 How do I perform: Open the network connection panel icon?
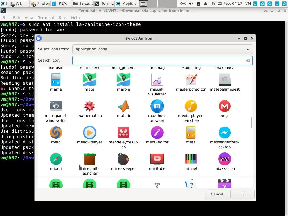183,3
